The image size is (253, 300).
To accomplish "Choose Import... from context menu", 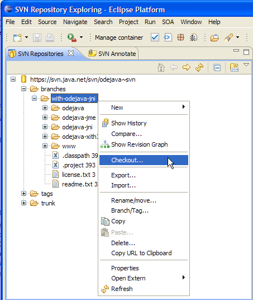I will [x=144, y=185].
